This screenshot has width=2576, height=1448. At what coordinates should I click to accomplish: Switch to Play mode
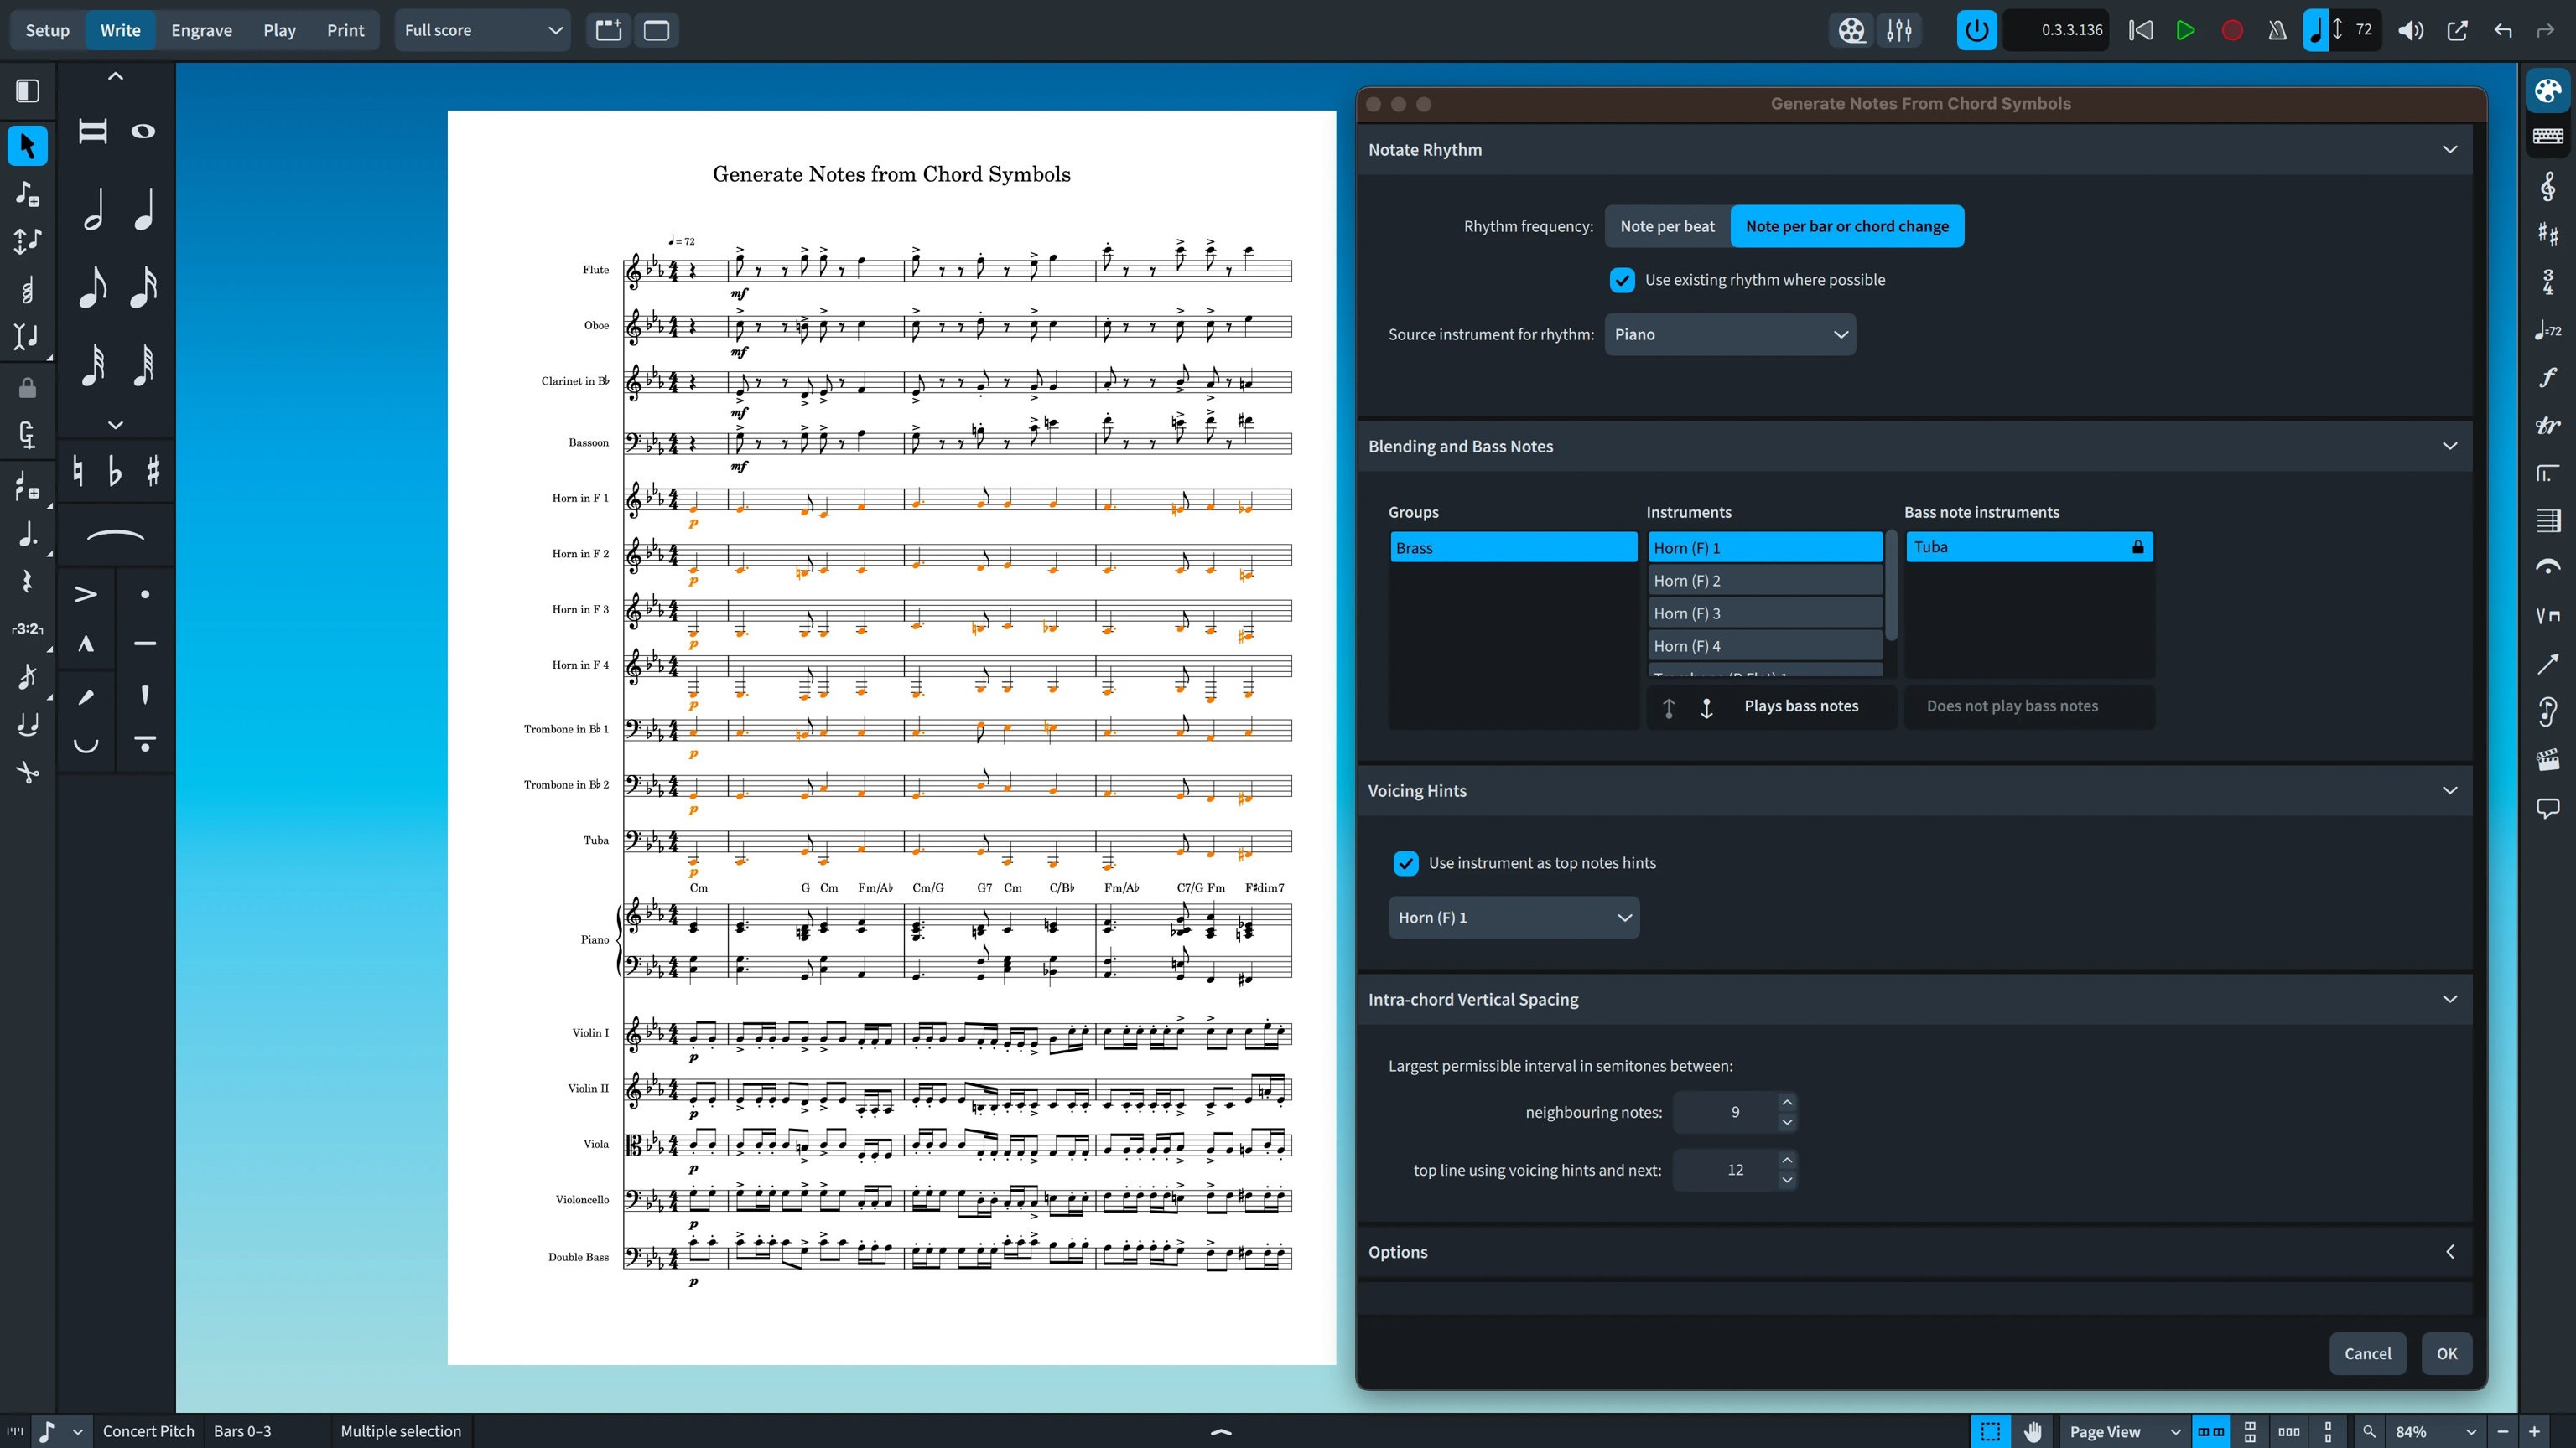279,30
